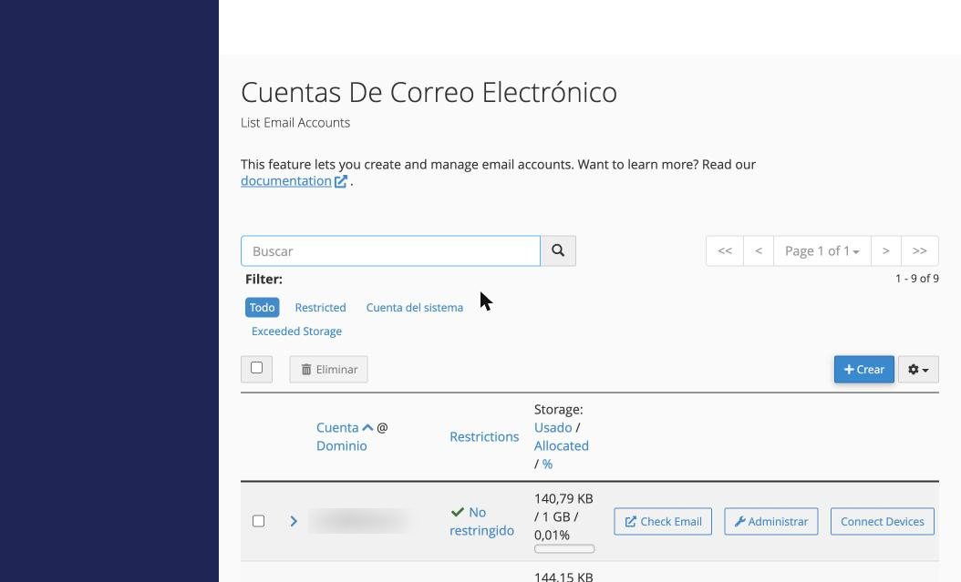Click the storage usage bar of first account

(564, 549)
